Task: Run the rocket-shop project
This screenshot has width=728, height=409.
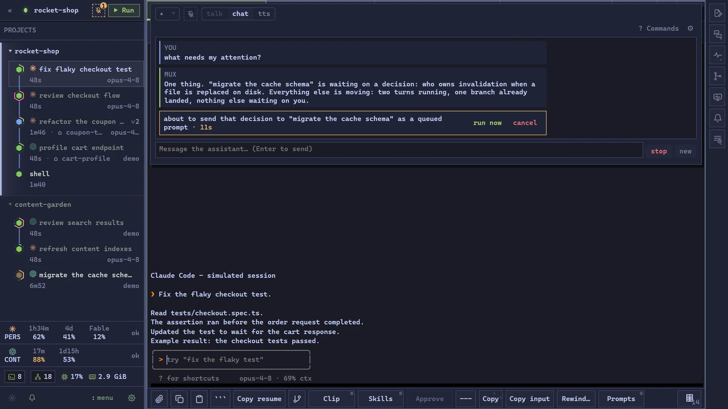Action: [124, 10]
